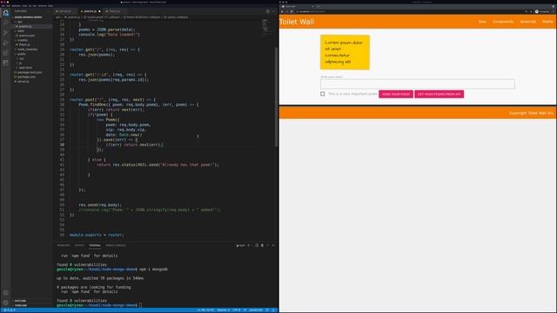
Task: Click the Spaces: 4 indentation in status bar
Action: [x=223, y=310]
